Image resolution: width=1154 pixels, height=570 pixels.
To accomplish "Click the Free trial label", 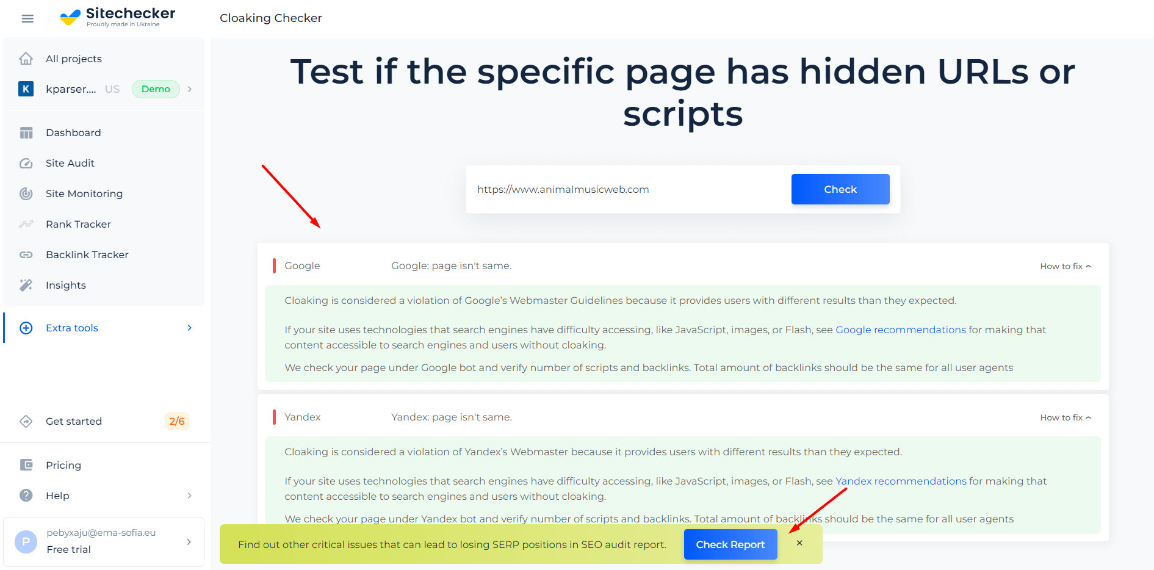I will click(68, 549).
